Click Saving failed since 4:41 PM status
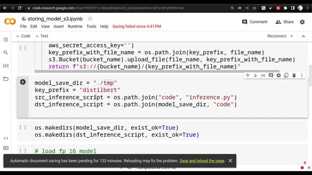312x175 pixels. pos(136,26)
